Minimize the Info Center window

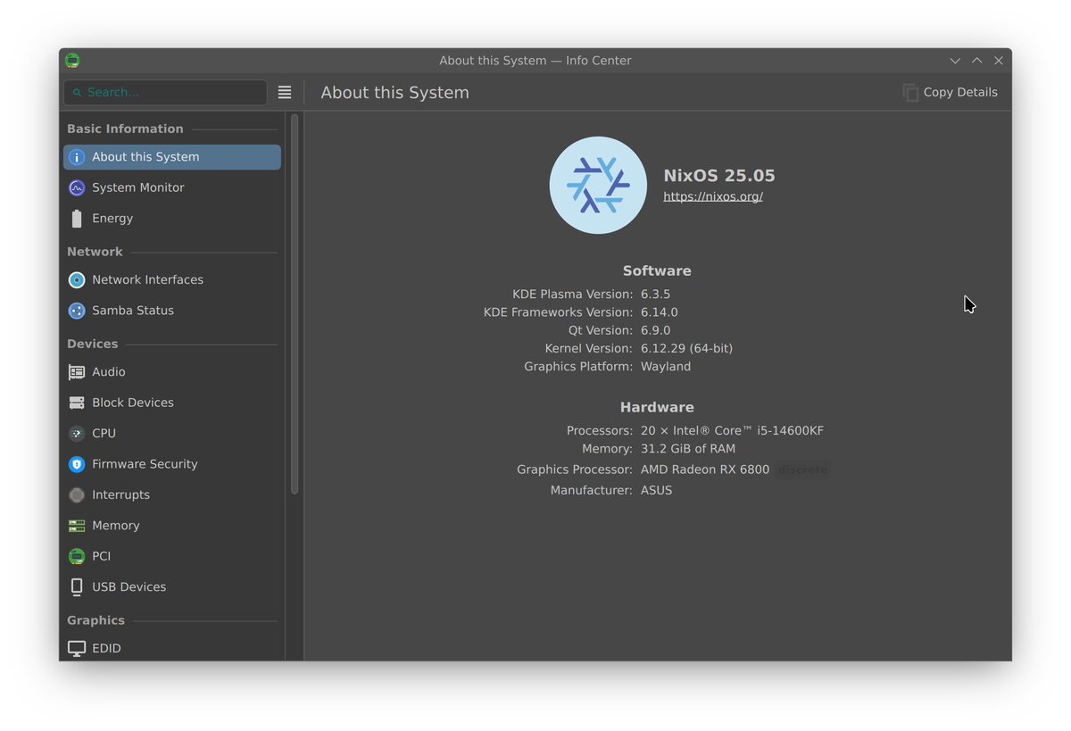pyautogui.click(x=955, y=61)
